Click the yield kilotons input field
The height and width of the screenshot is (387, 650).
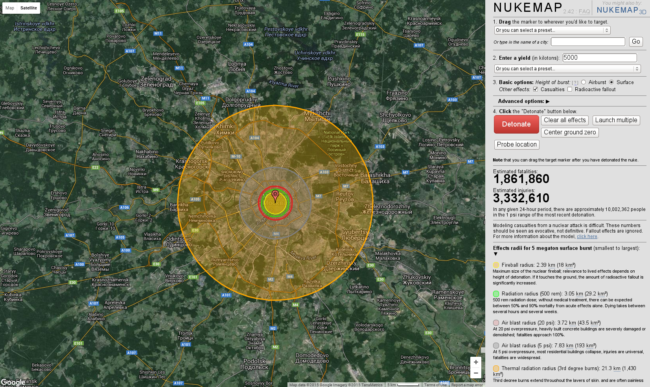600,58
